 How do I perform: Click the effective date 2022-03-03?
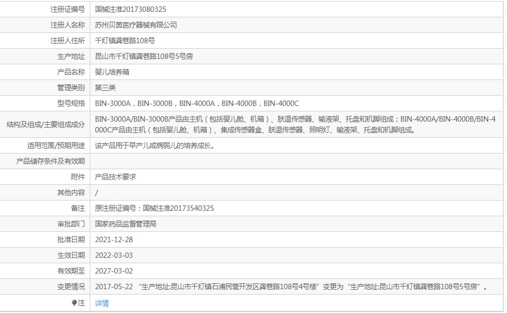(x=114, y=255)
